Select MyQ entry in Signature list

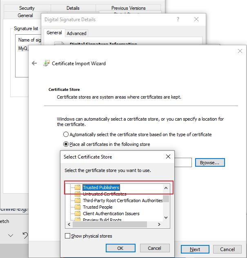(x=23, y=49)
